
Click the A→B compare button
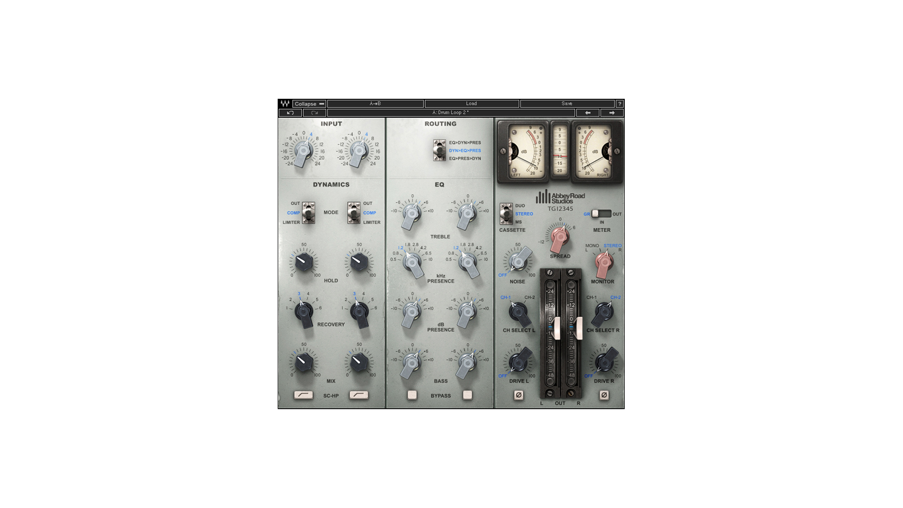tap(375, 104)
